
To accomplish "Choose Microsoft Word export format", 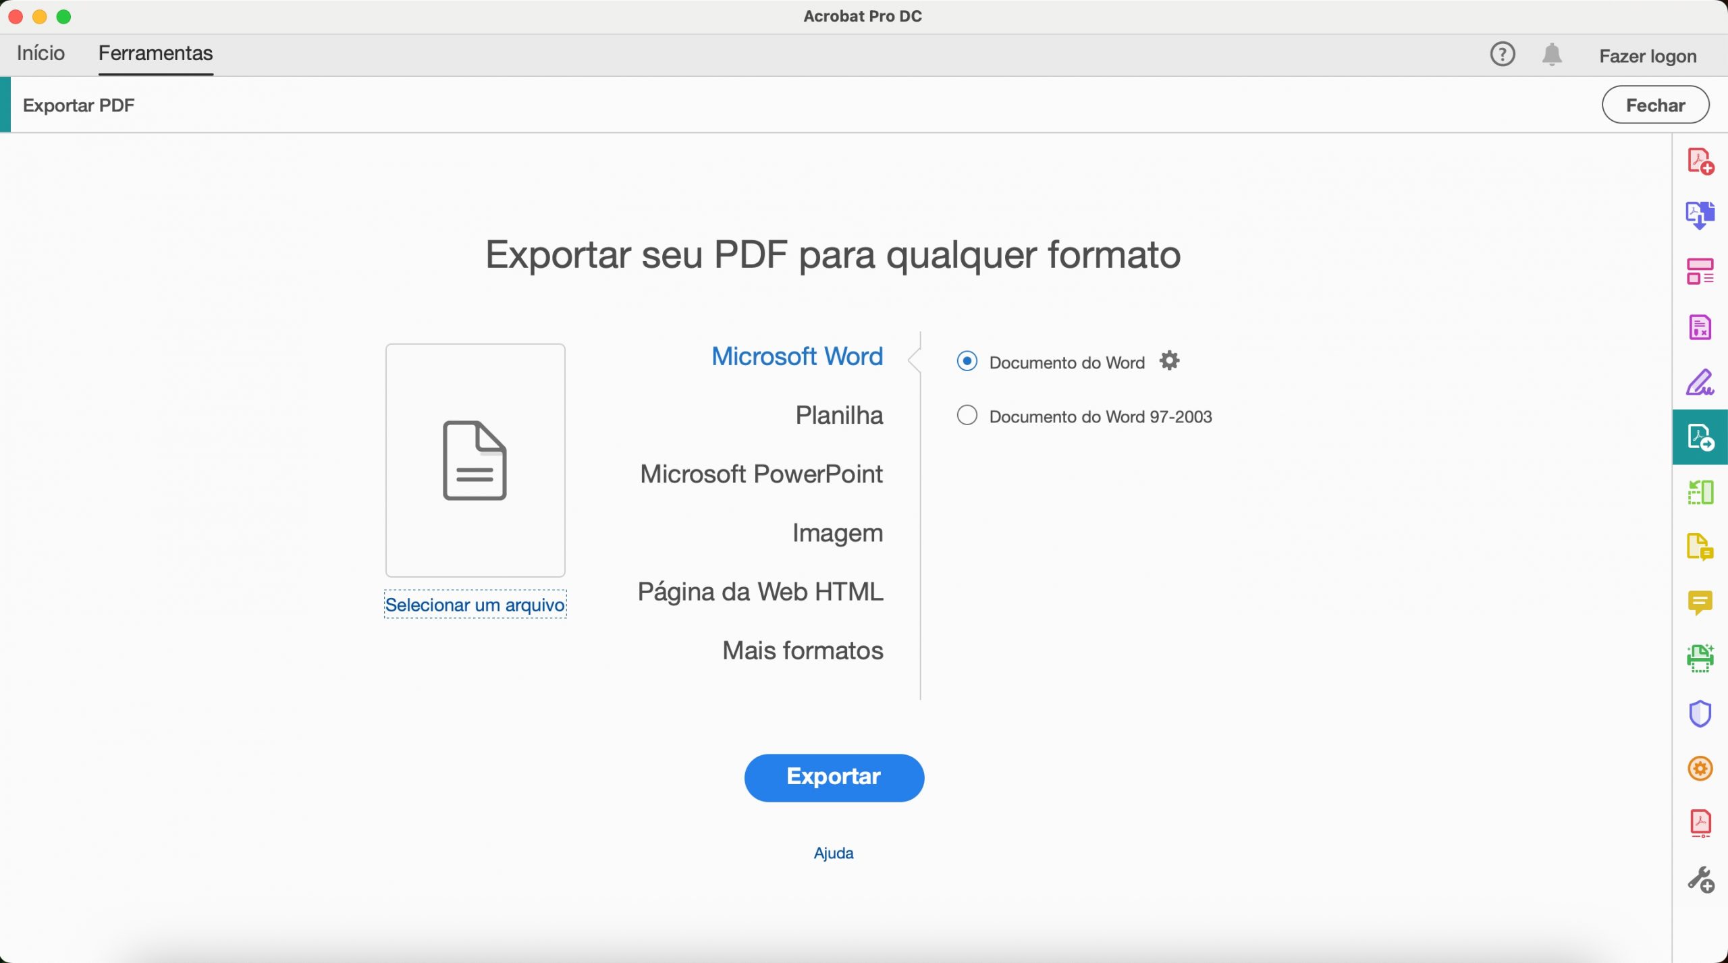I will coord(796,356).
